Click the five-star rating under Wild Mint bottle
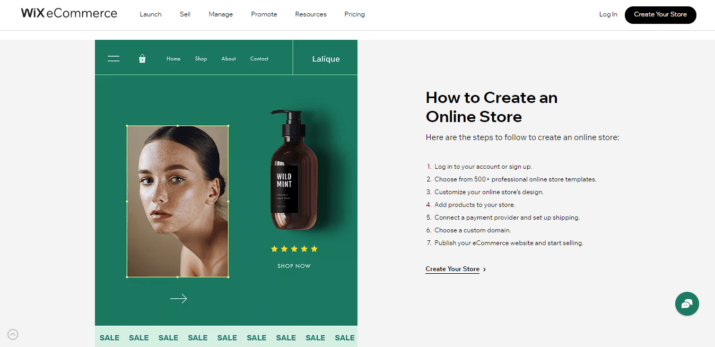Viewport: 715px width, 347px height. [294, 248]
